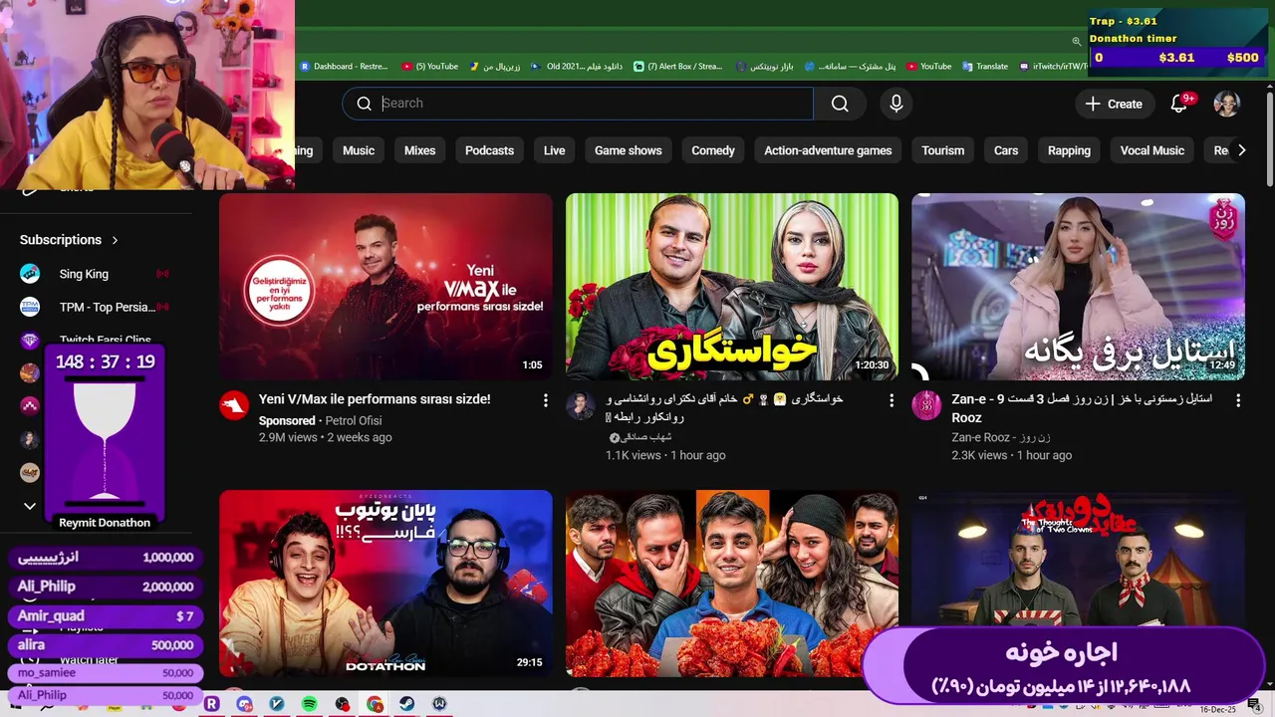Image resolution: width=1275 pixels, height=717 pixels.
Task: Open the browser zoom indicator icon
Action: pyautogui.click(x=1076, y=42)
